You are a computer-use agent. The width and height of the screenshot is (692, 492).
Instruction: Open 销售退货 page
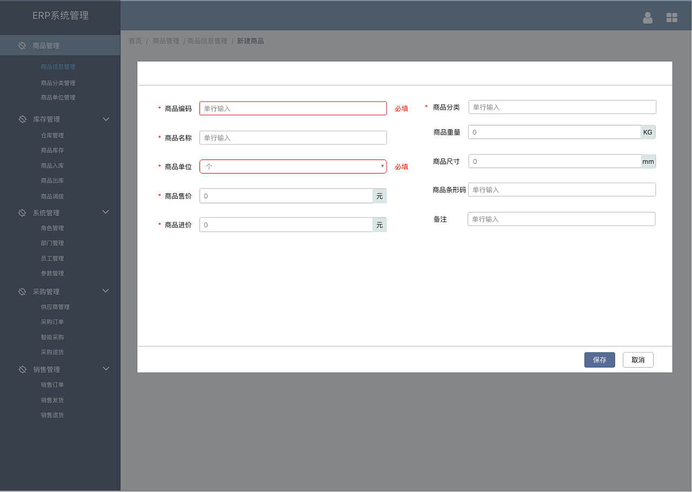52,416
